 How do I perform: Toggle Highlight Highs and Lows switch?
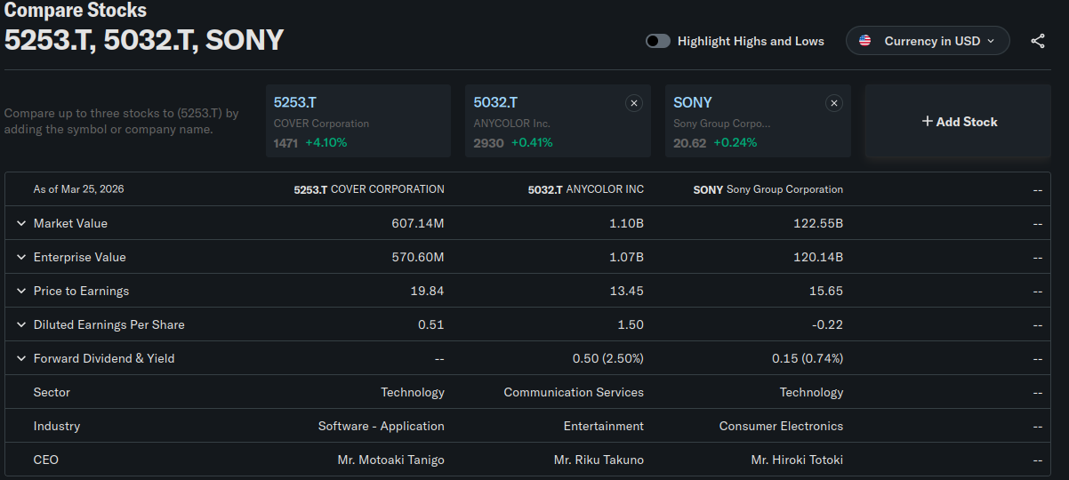click(658, 41)
